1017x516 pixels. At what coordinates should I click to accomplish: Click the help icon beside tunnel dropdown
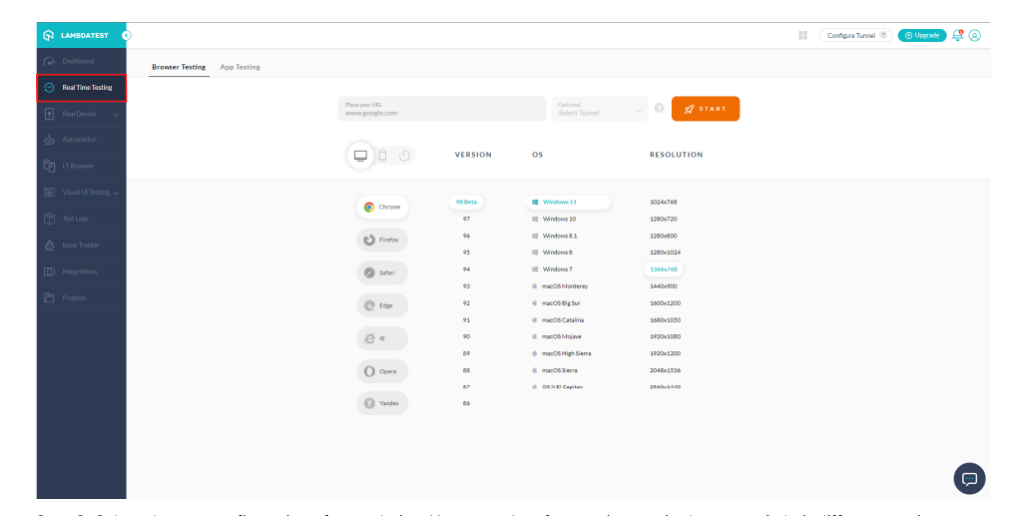pyautogui.click(x=659, y=109)
